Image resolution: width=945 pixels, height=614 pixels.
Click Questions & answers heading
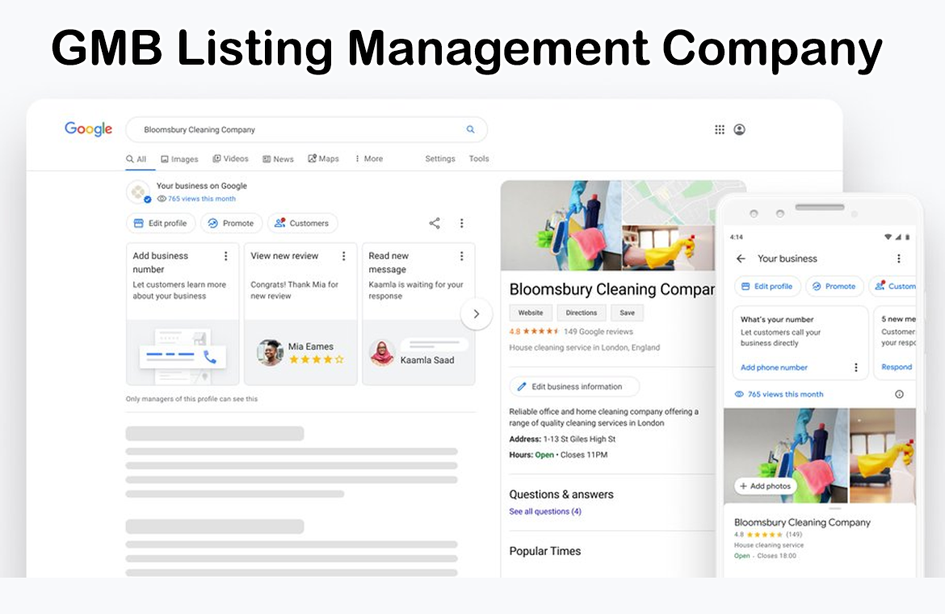(x=561, y=494)
